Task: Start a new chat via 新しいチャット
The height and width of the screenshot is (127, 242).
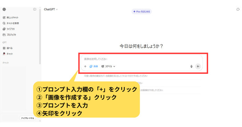Action: click(10, 17)
